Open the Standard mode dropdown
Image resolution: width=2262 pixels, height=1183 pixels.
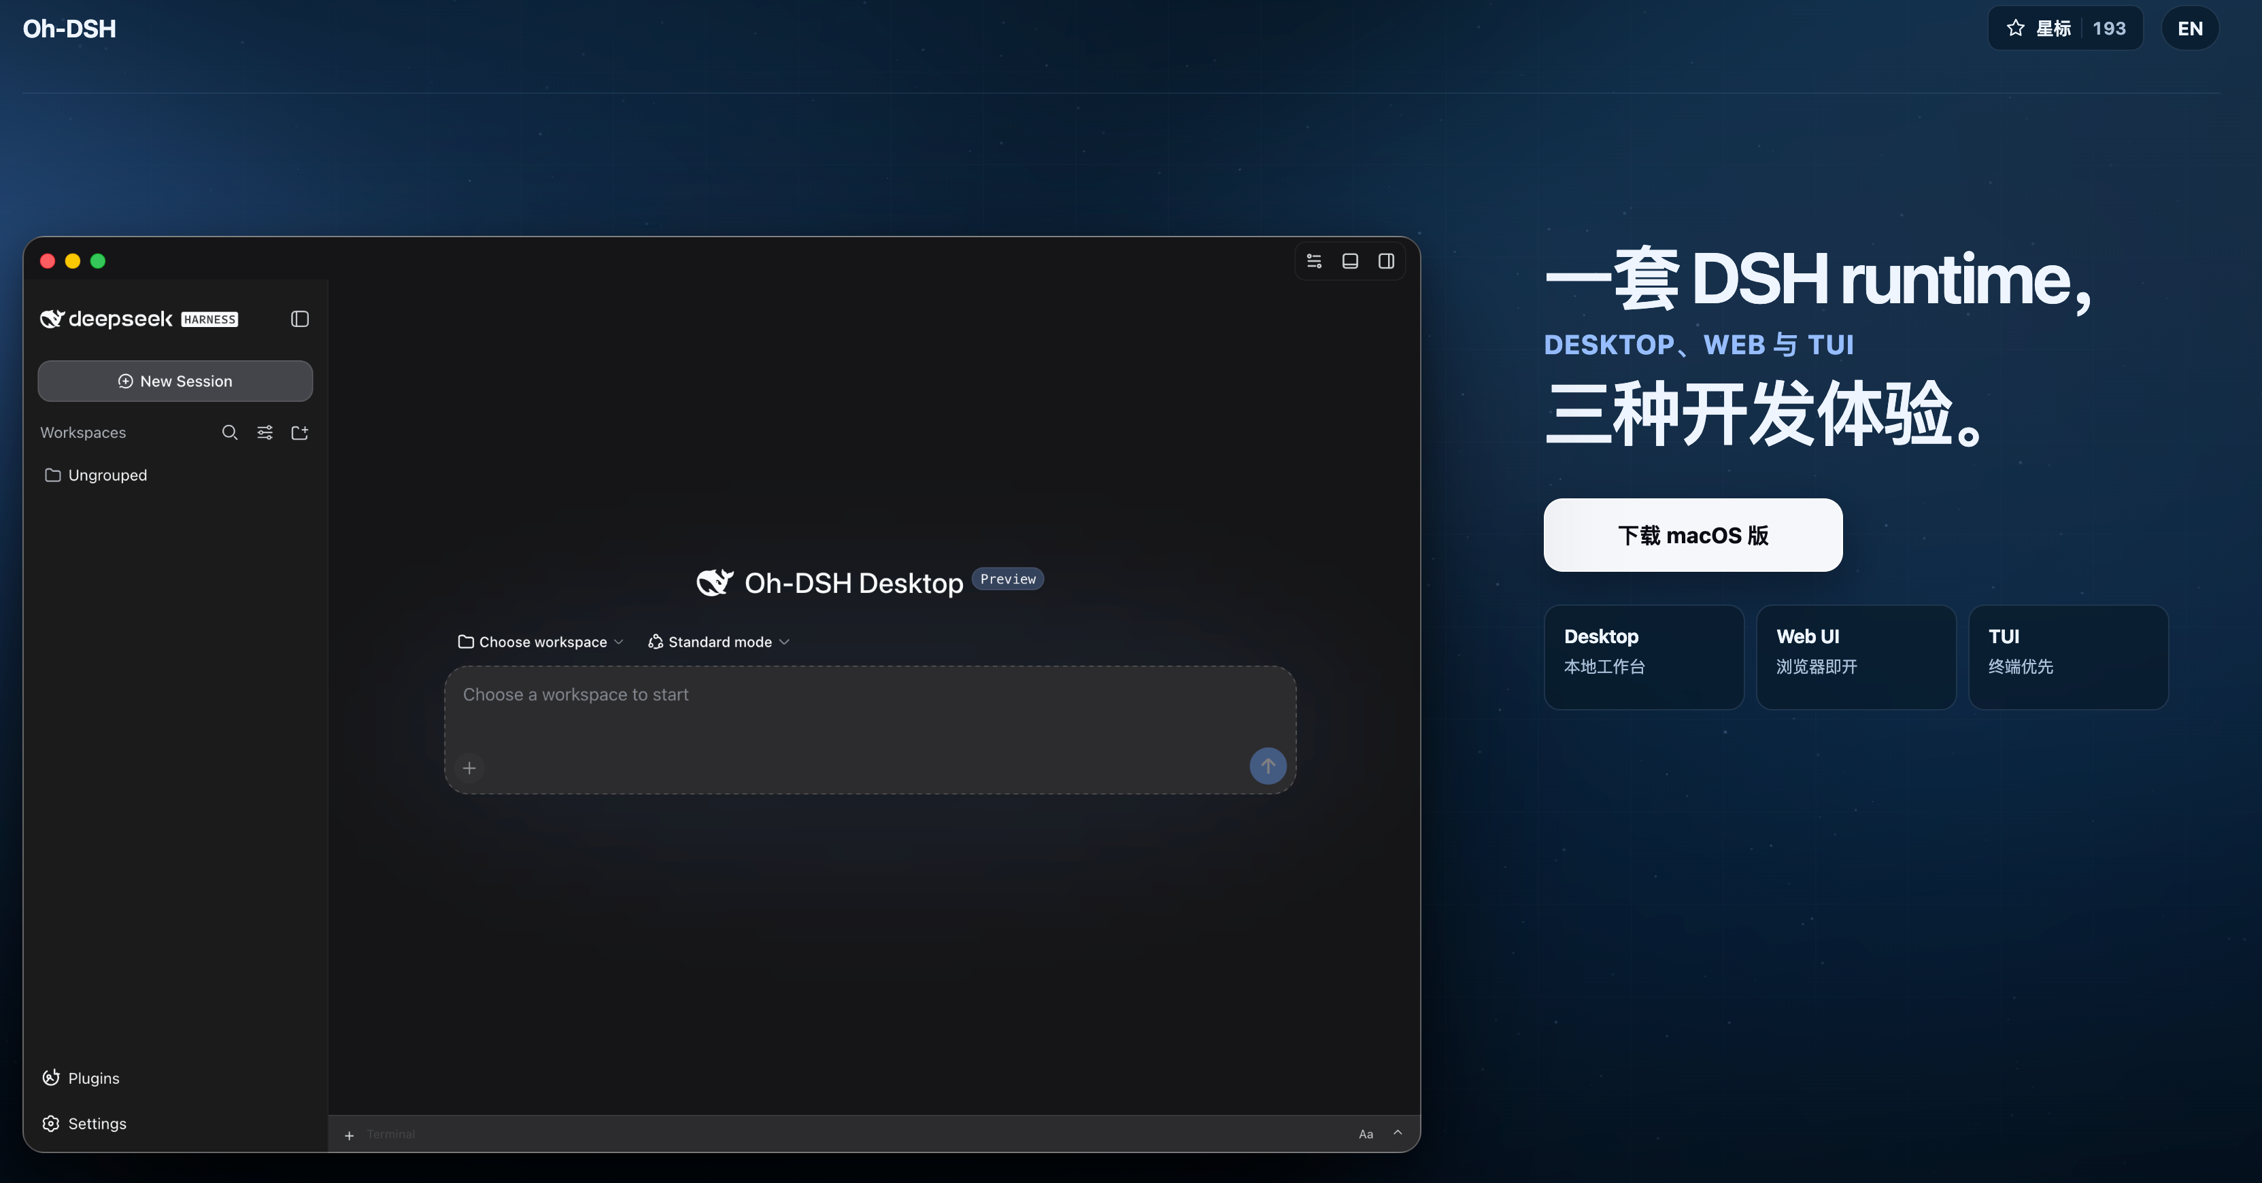tap(718, 642)
